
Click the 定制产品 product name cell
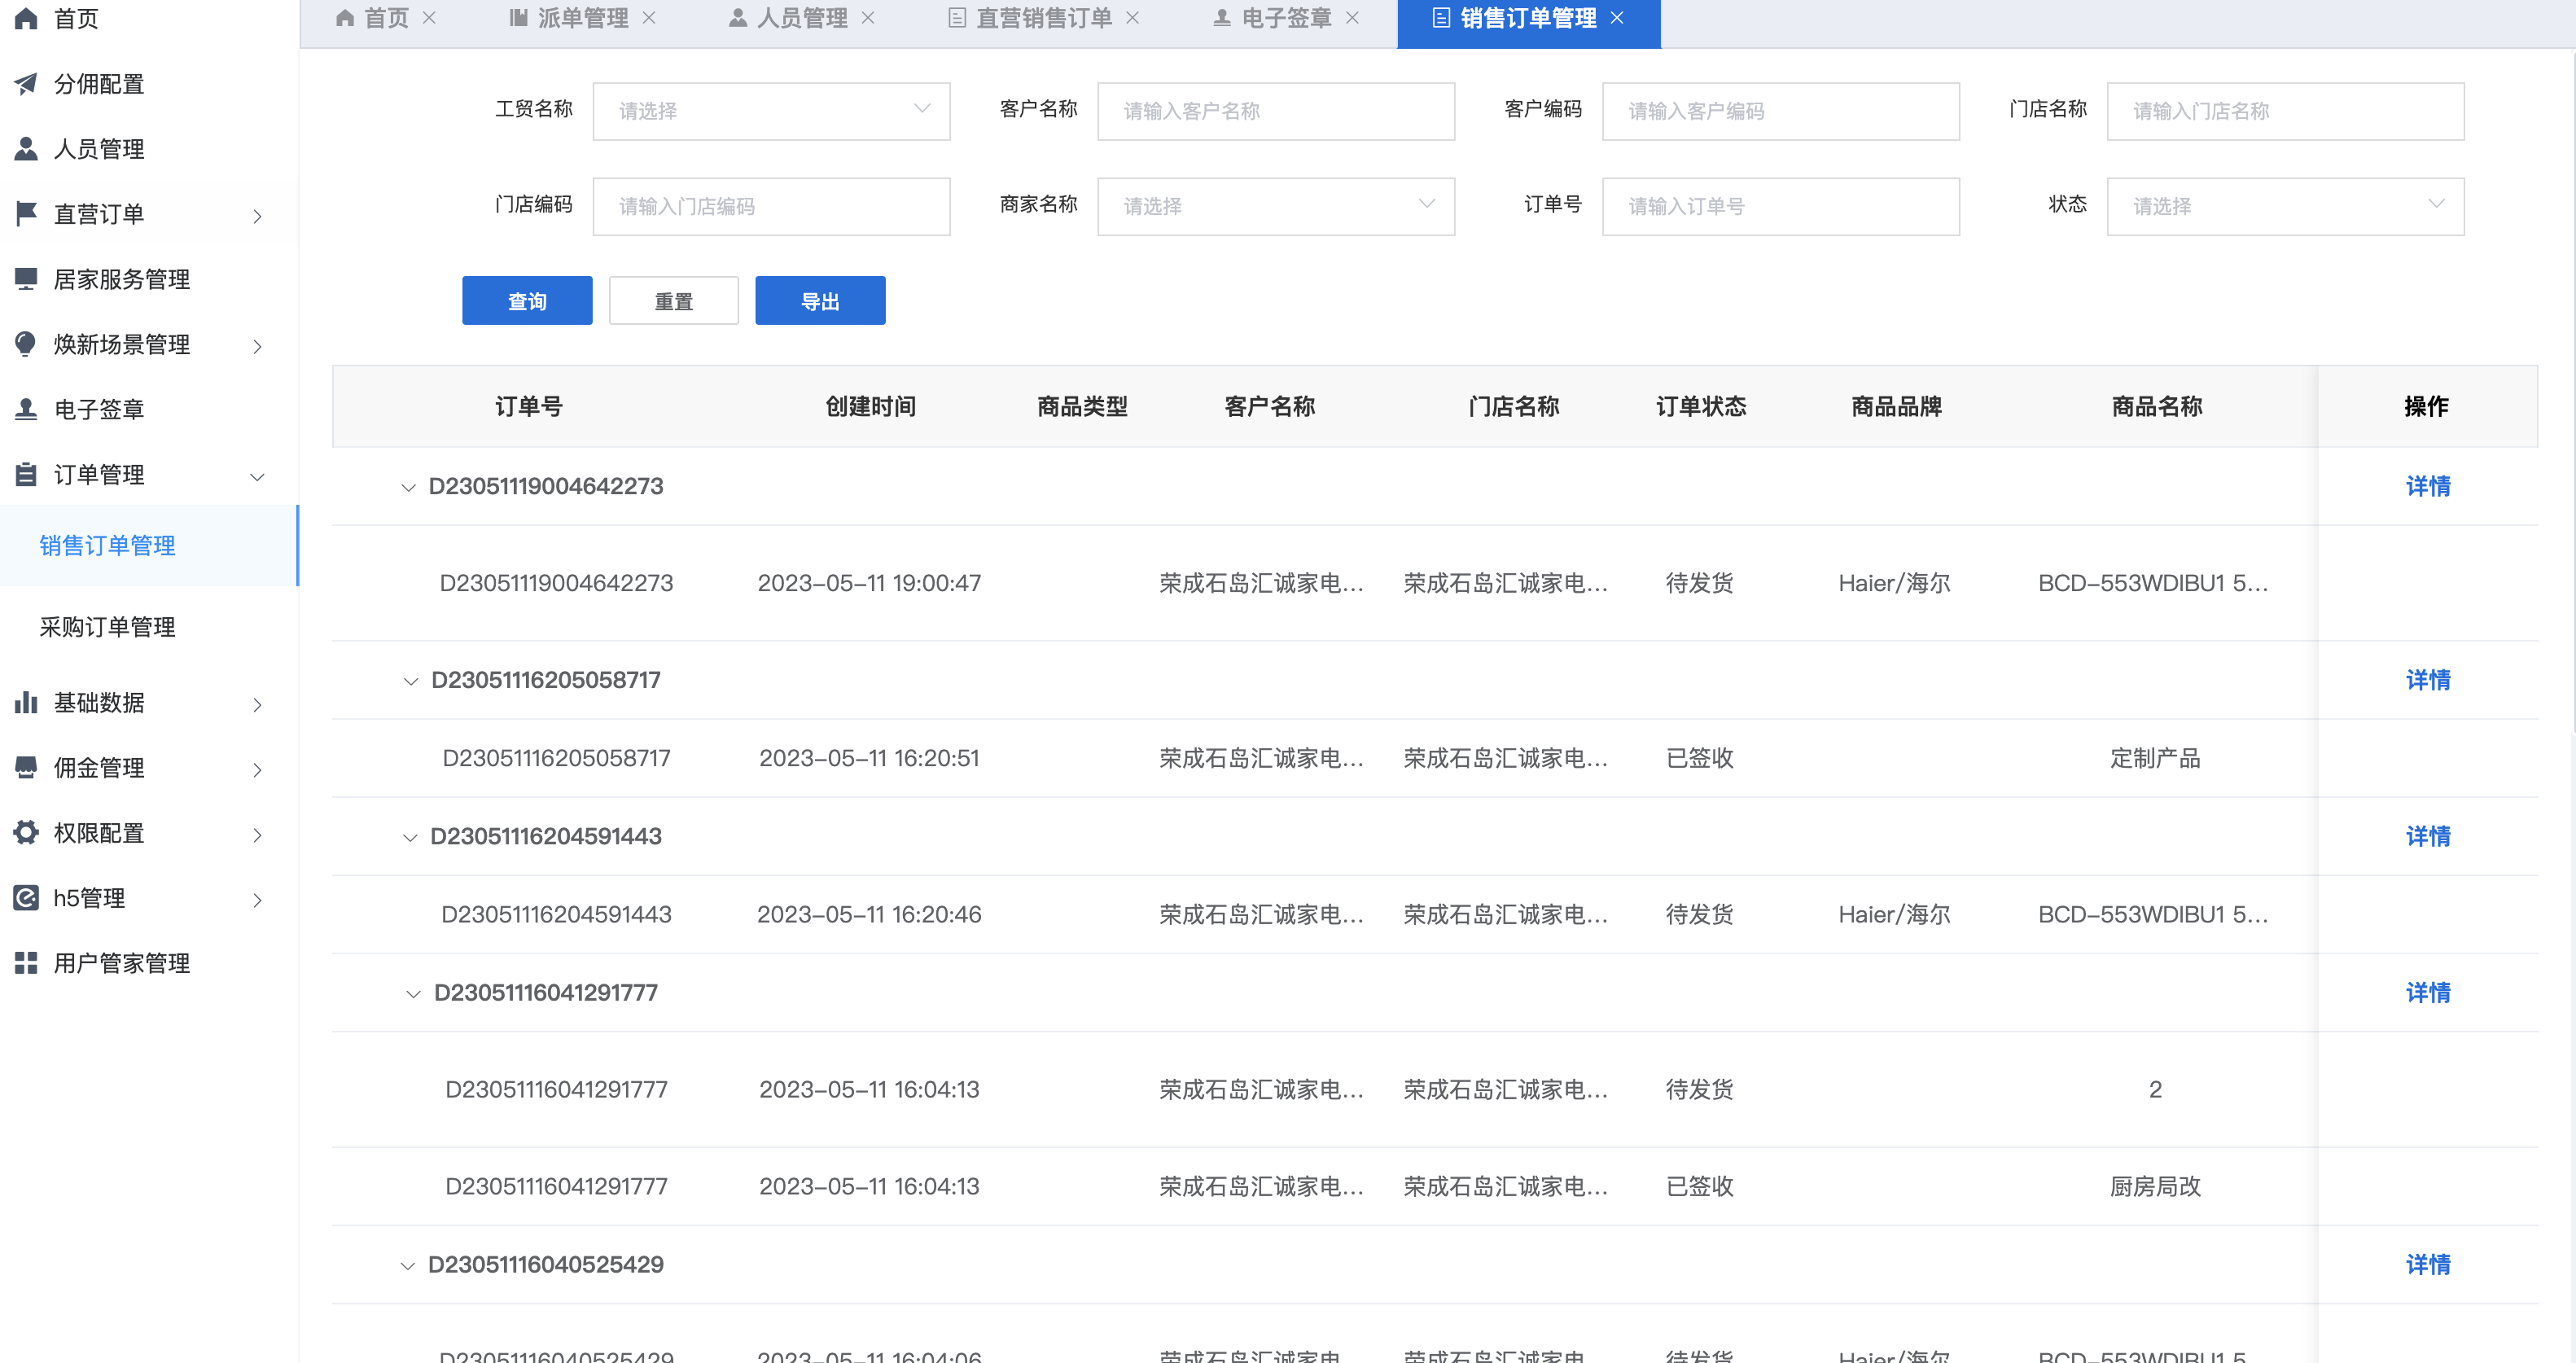(2155, 758)
